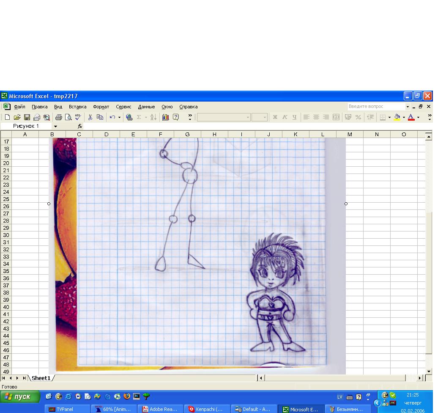Click the Print icon in toolbar
The width and height of the screenshot is (446, 413).
tap(59, 117)
